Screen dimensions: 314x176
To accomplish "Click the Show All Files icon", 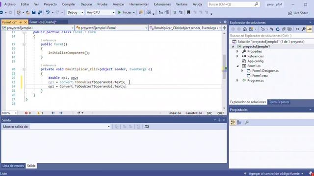I will click(289, 29).
